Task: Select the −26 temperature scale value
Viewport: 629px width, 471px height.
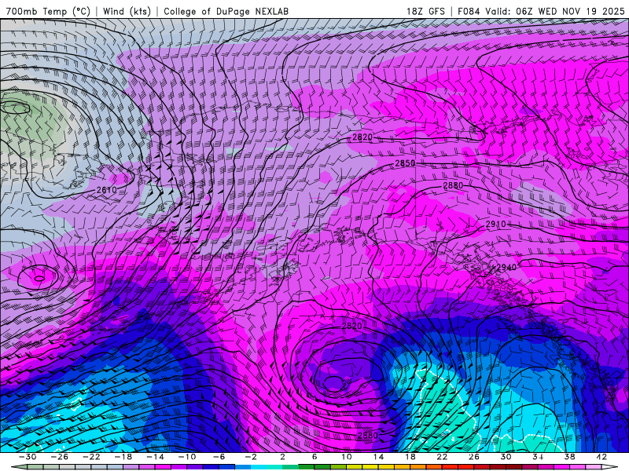Action: coord(60,457)
